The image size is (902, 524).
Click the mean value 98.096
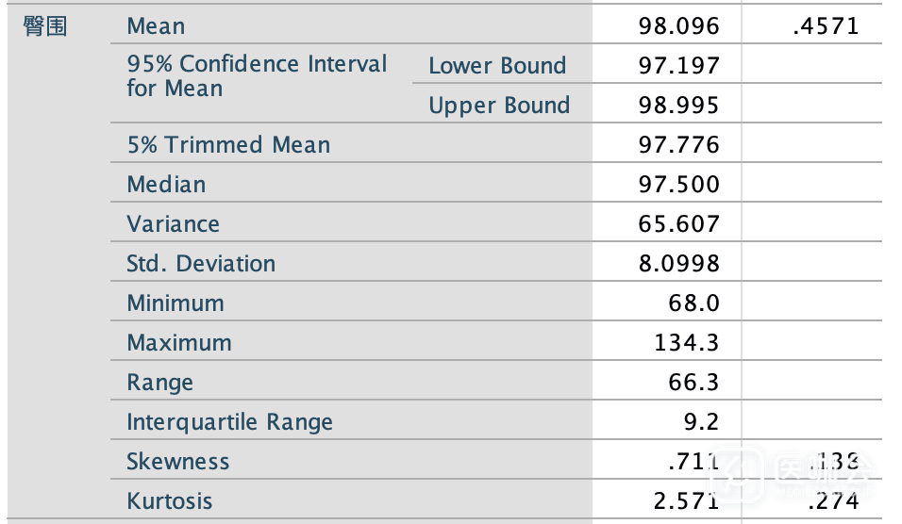678,26
